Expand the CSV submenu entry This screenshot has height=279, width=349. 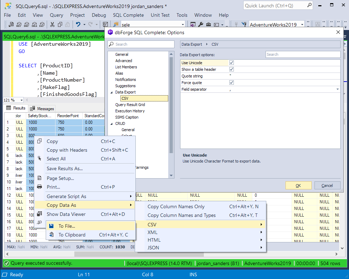pyautogui.click(x=200, y=225)
